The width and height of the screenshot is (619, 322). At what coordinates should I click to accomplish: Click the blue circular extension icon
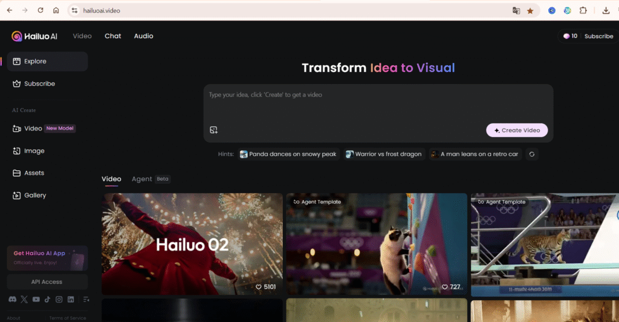click(x=552, y=11)
